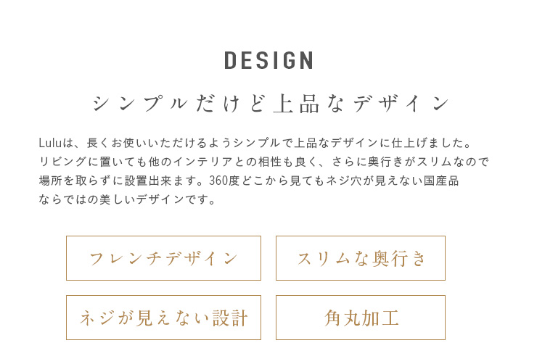Click the シンプルだけど上品なデザイン subheading
The height and width of the screenshot is (364, 537).
(x=271, y=104)
